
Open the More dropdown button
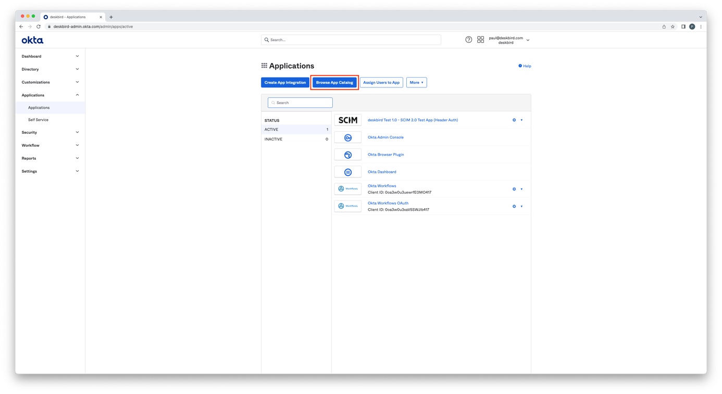416,82
